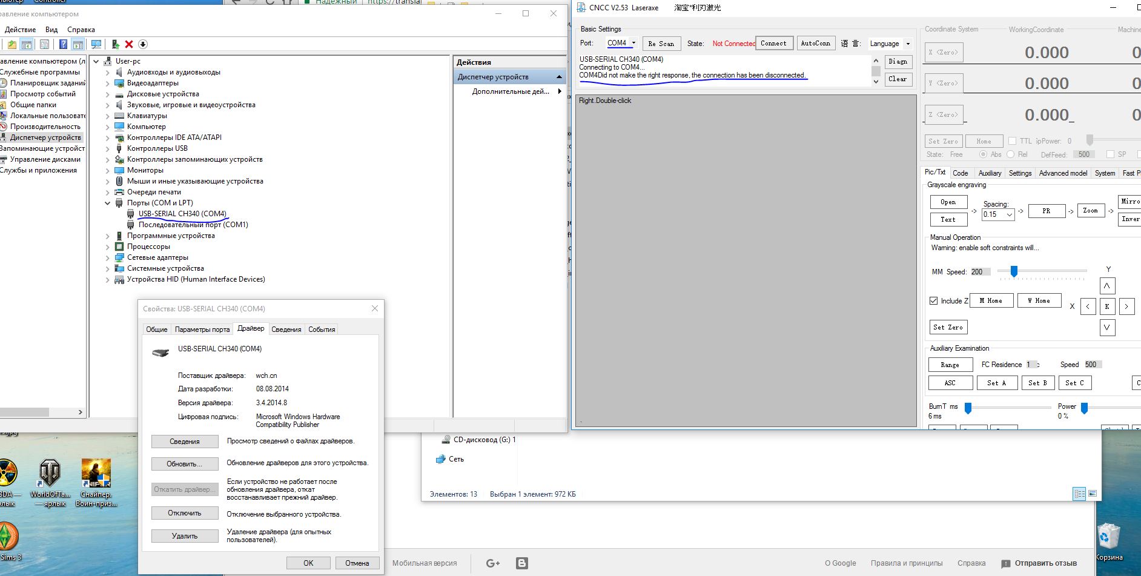Click the Connect button in CNCC
Screen dimensions: 1141x576
point(773,44)
